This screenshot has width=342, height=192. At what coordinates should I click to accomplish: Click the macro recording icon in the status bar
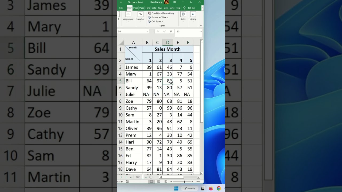(127, 182)
